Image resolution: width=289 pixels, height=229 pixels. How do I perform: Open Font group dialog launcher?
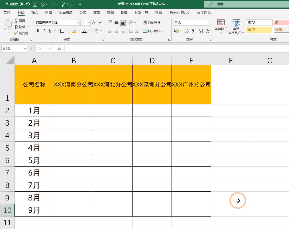point(103,40)
